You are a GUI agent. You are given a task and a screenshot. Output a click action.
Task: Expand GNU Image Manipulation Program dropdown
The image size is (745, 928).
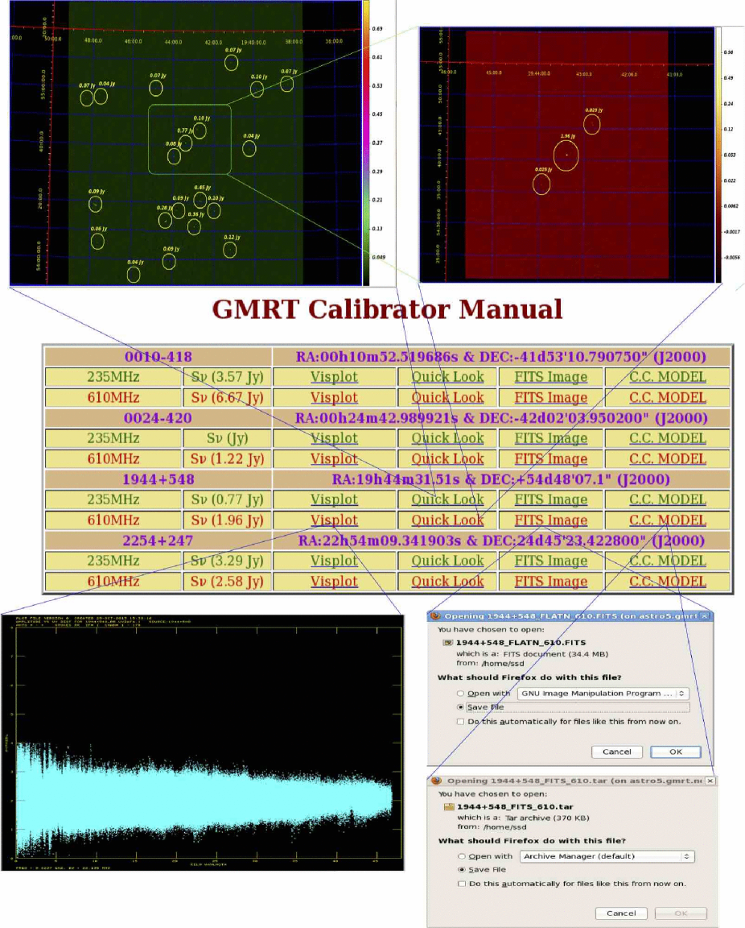(x=603, y=694)
